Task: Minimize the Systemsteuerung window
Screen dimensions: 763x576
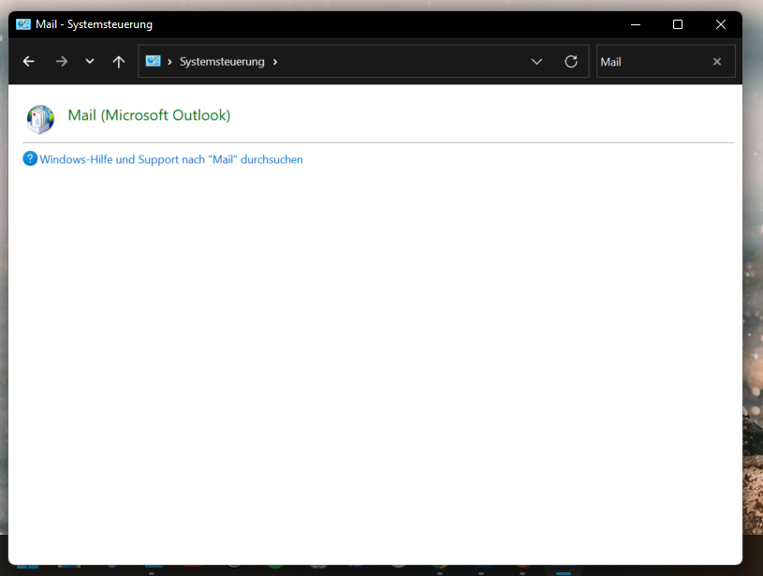Action: point(636,24)
